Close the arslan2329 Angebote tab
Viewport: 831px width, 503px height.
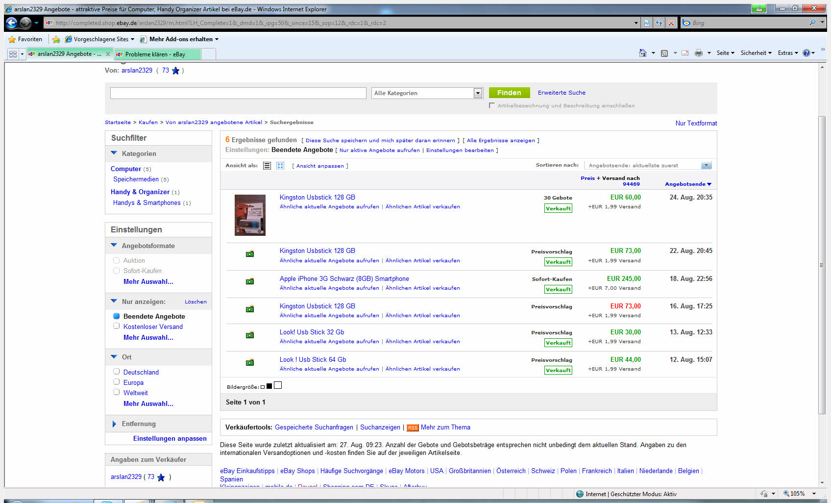pos(108,54)
